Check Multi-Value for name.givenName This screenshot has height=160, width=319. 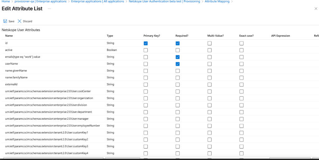[210, 71]
